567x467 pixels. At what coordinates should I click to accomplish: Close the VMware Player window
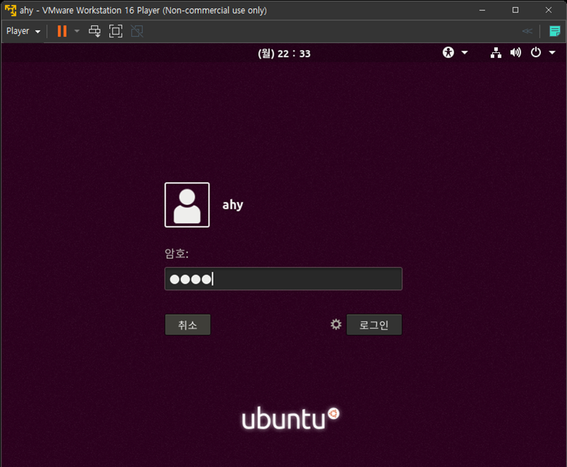pyautogui.click(x=549, y=10)
